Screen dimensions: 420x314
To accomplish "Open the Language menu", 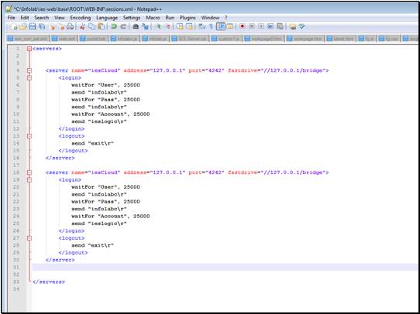I will pos(107,18).
